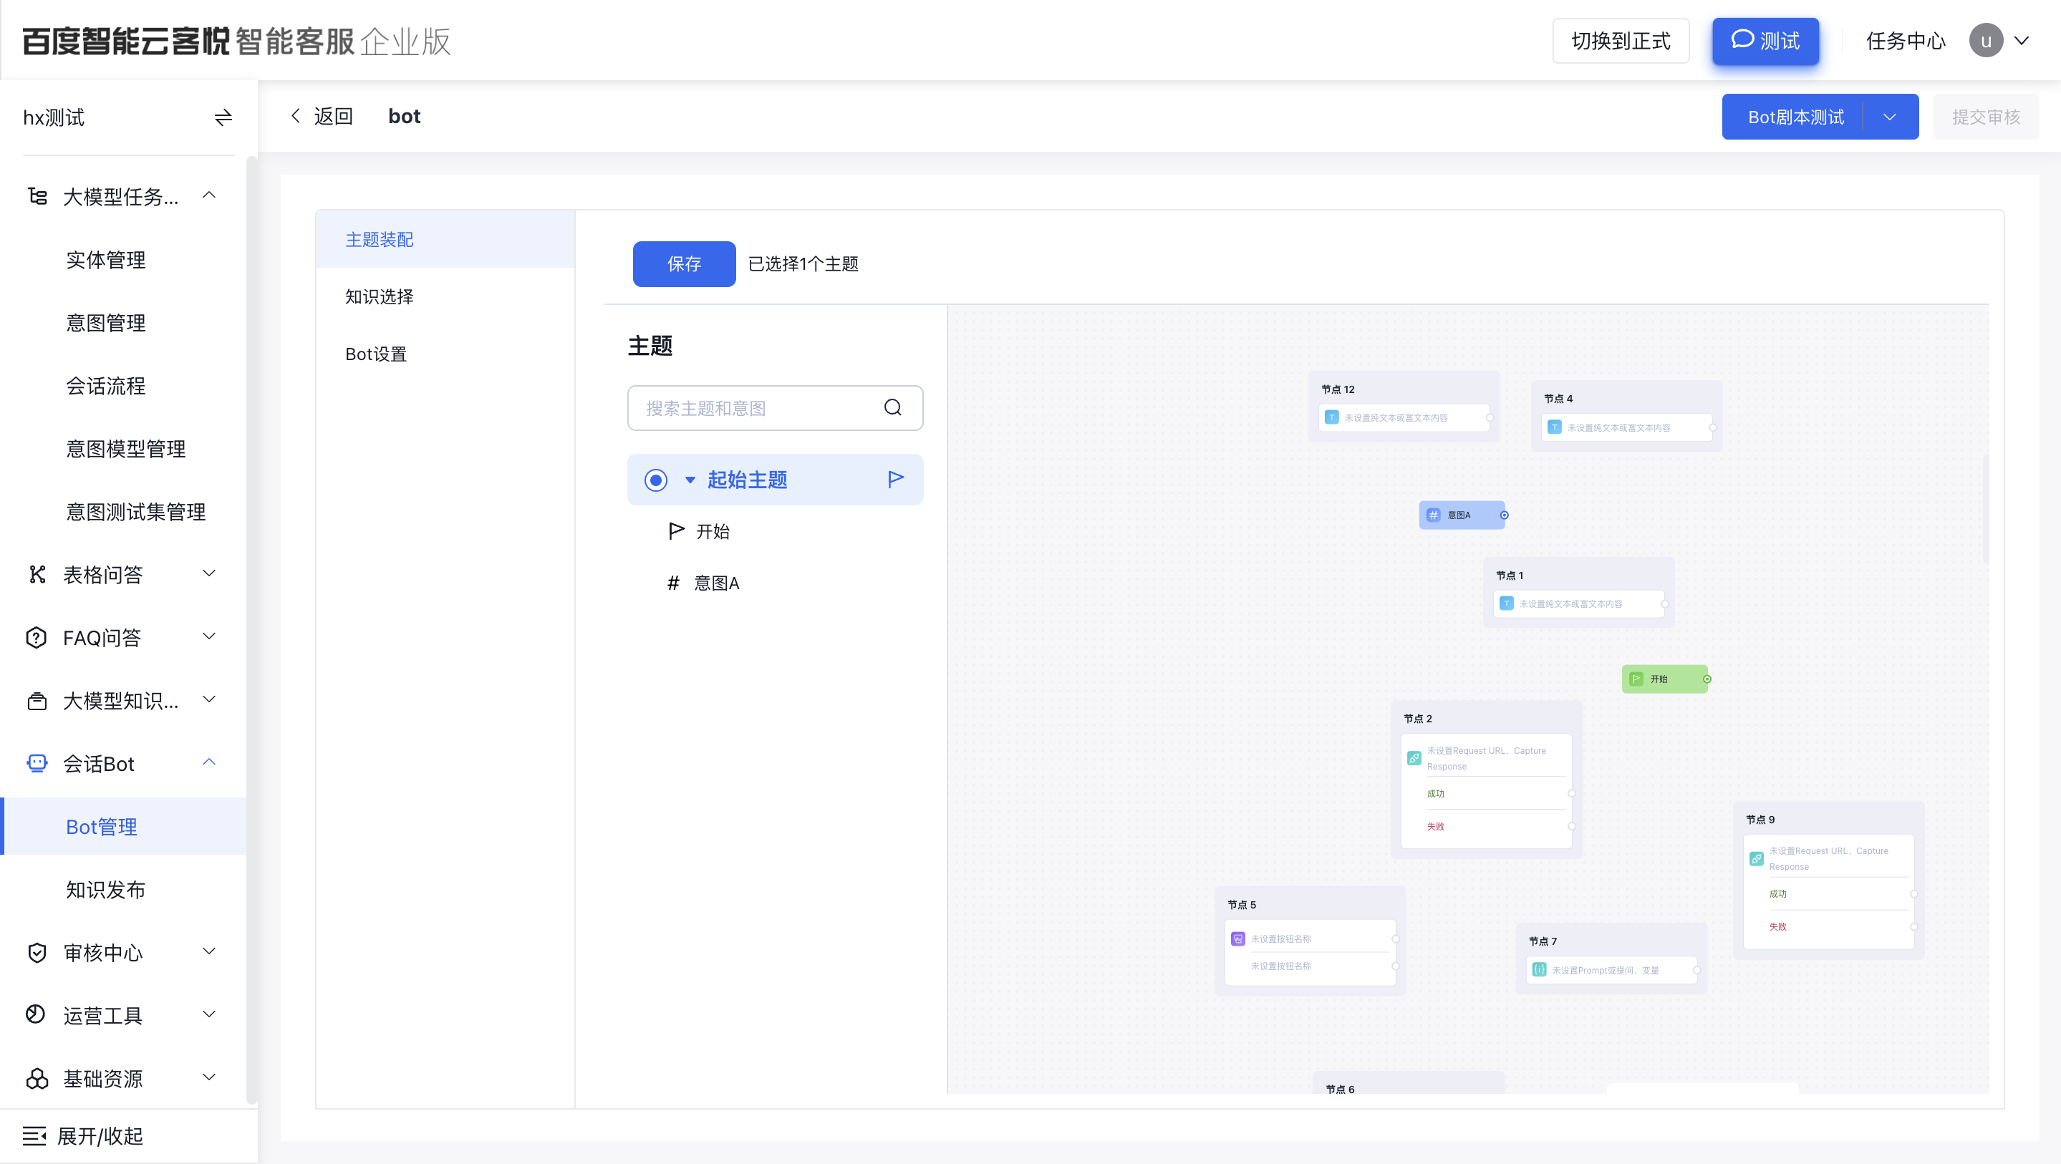Switch to the 知识选择 tab
Image resolution: width=2061 pixels, height=1164 pixels.
445,297
